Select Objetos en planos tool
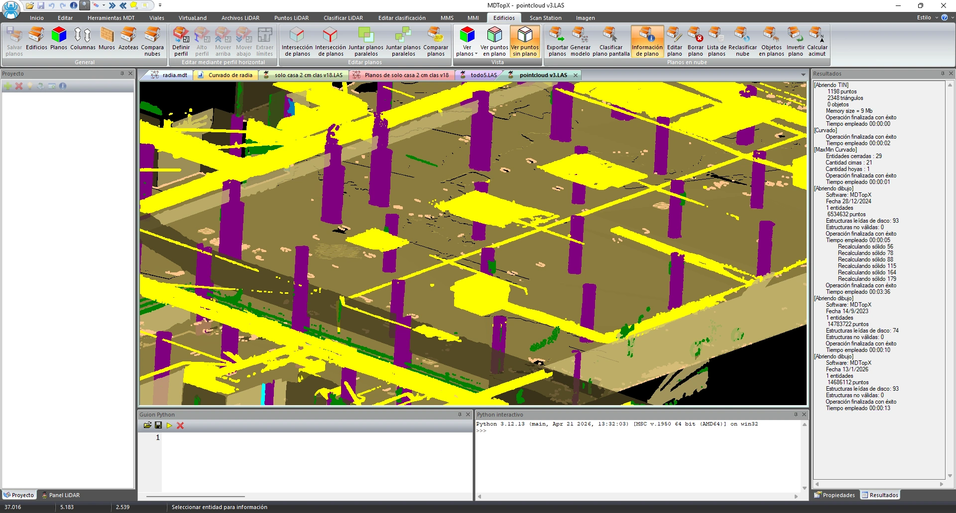 click(771, 42)
